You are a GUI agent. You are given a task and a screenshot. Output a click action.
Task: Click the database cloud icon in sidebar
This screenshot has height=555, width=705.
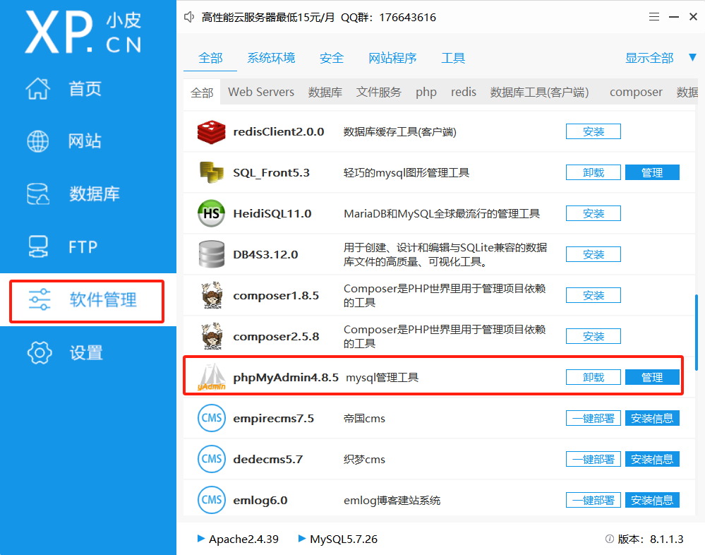[38, 194]
